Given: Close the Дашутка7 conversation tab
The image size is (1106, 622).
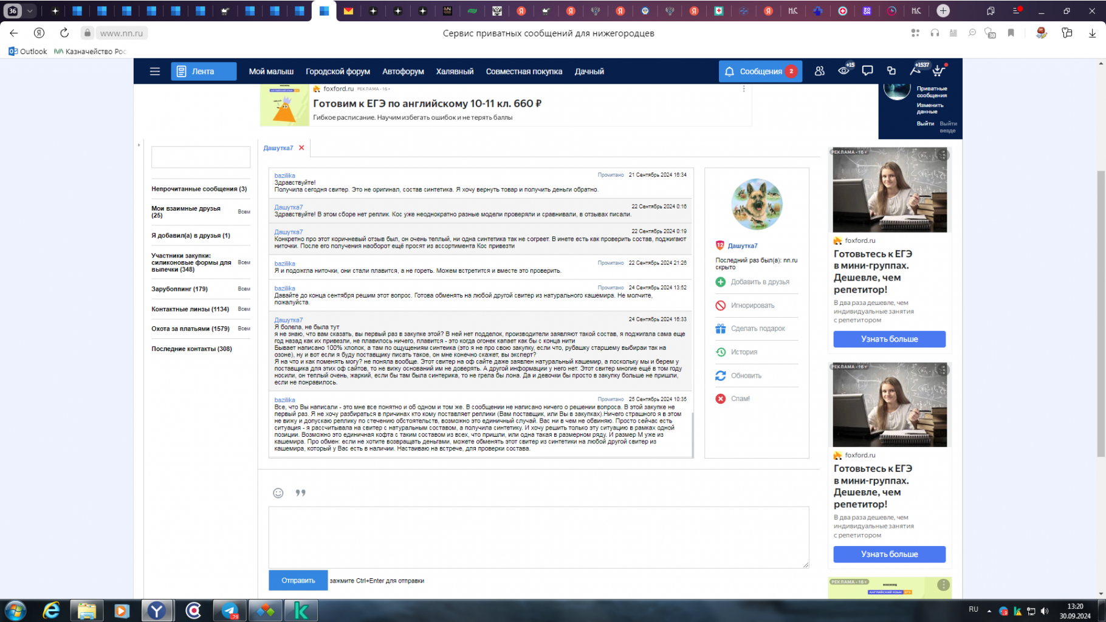Looking at the screenshot, I should click(x=301, y=148).
